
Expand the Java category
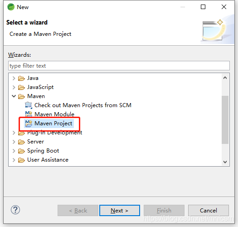[14, 78]
